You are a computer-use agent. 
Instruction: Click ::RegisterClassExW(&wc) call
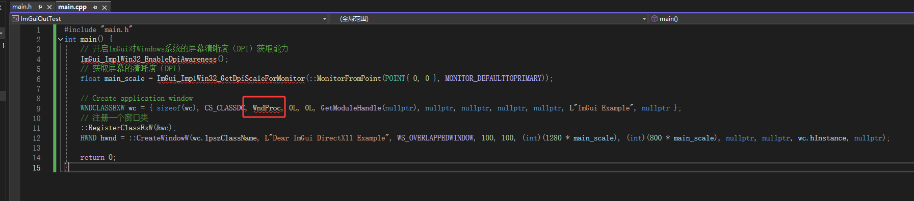pyautogui.click(x=127, y=128)
